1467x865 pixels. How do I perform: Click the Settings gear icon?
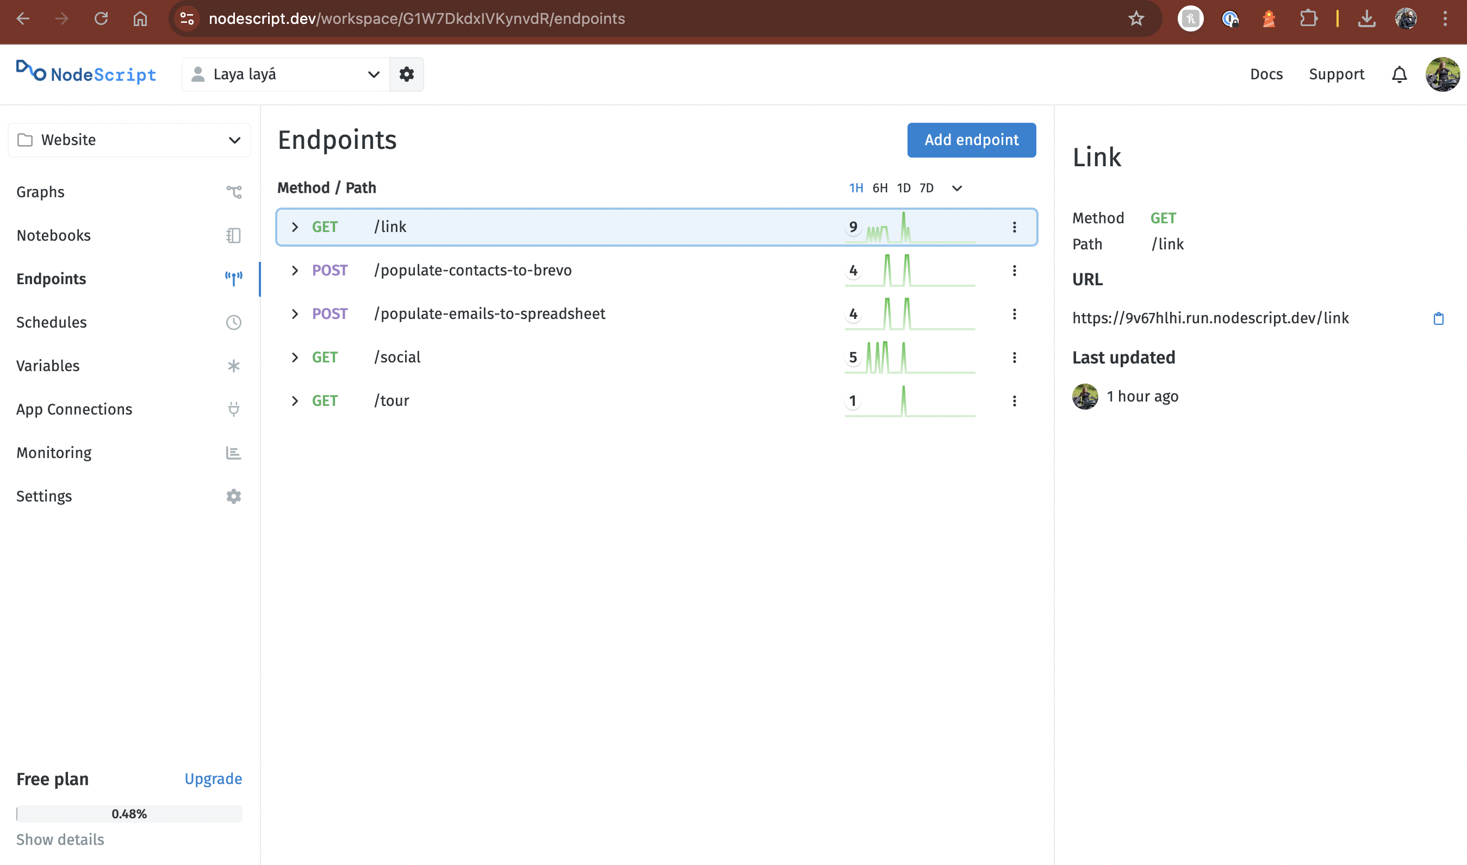[x=234, y=496]
